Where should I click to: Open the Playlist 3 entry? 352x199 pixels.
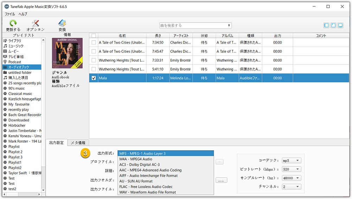point(15,157)
